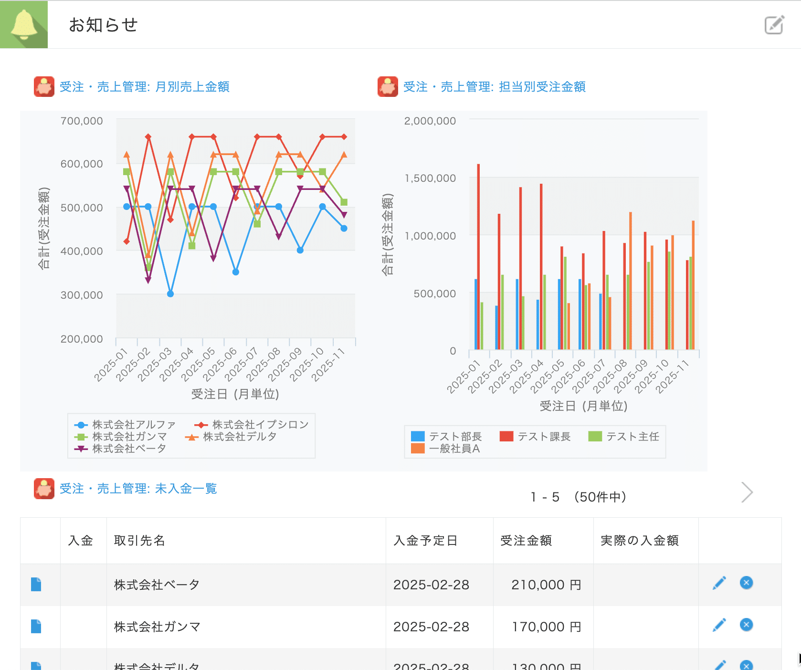This screenshot has width=801, height=670.
Task: Toggle テスト部長 legend series
Action: (446, 437)
